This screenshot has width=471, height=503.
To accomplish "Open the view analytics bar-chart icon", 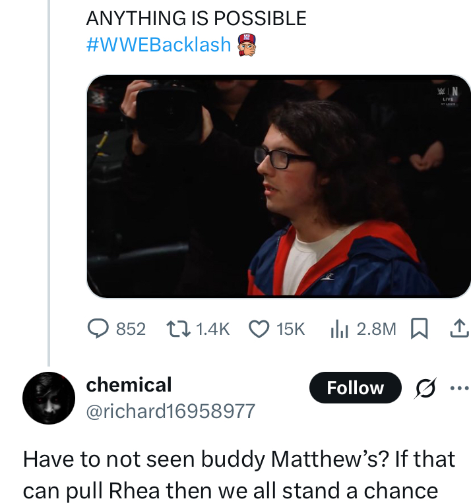I will (339, 328).
